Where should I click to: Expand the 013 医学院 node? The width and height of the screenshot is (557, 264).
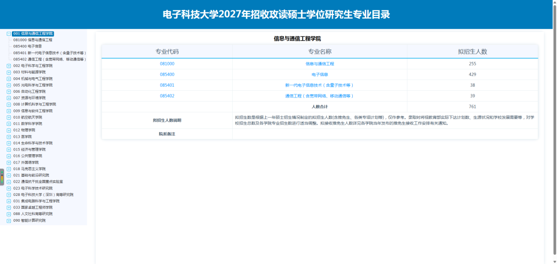[9, 137]
